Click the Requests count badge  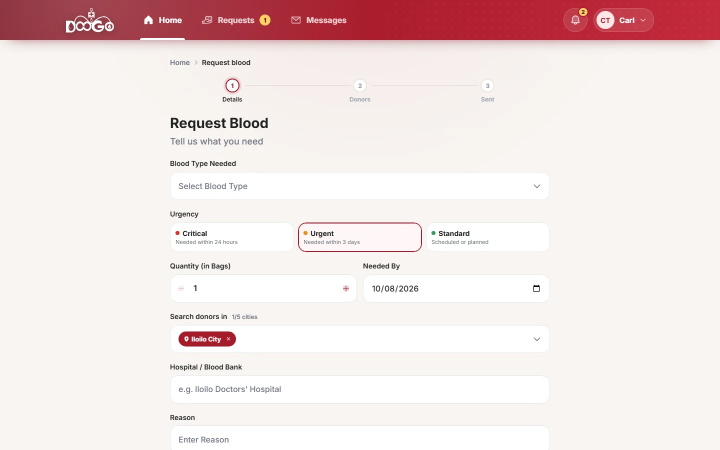[265, 20]
